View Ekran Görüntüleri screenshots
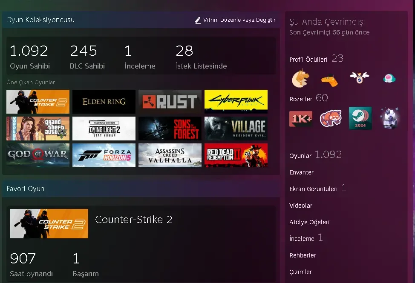This screenshot has width=415, height=283. tap(312, 189)
